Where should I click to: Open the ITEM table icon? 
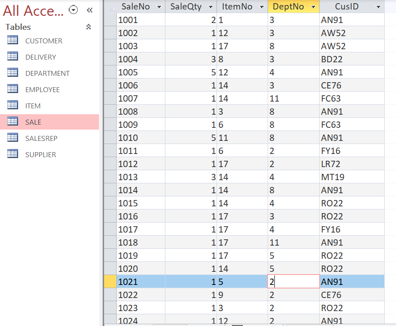13,106
